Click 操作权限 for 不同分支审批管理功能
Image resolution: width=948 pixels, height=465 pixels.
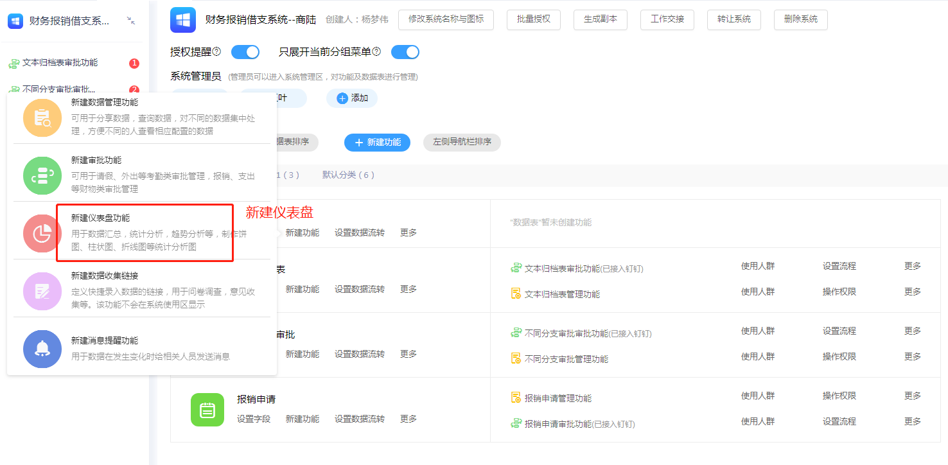point(839,356)
